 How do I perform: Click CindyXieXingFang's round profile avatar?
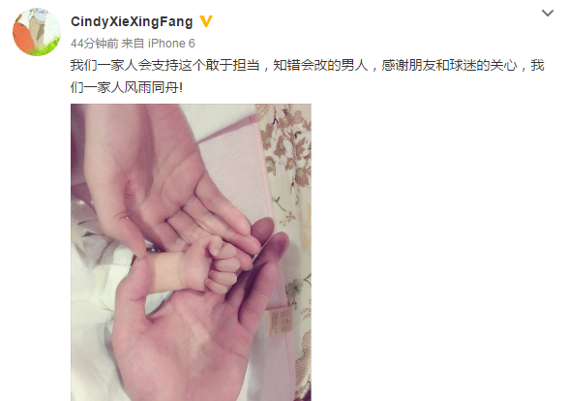tap(37, 32)
